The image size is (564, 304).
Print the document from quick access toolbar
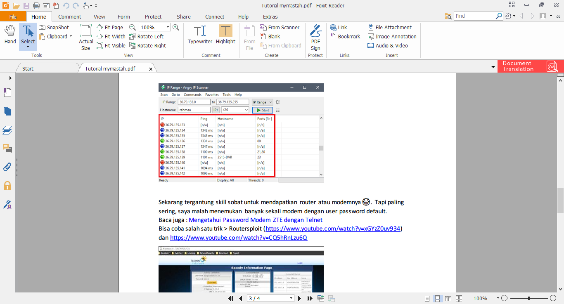tap(36, 6)
